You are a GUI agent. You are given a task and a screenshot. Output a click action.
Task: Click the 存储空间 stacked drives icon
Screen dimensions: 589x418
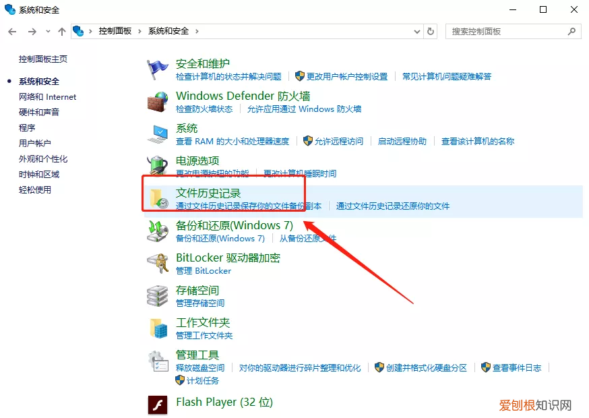click(x=156, y=295)
